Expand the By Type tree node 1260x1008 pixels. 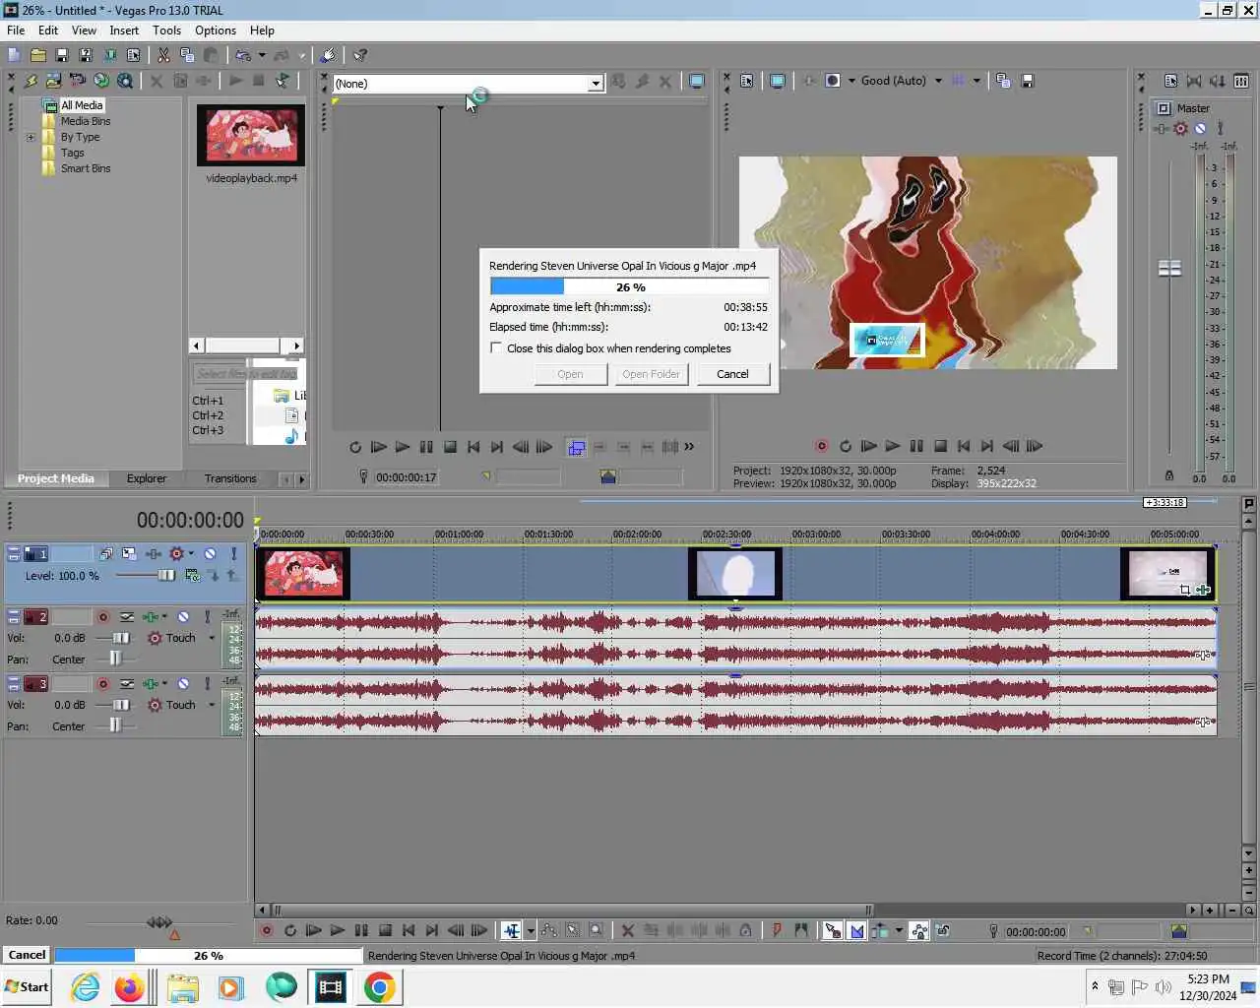31,138
